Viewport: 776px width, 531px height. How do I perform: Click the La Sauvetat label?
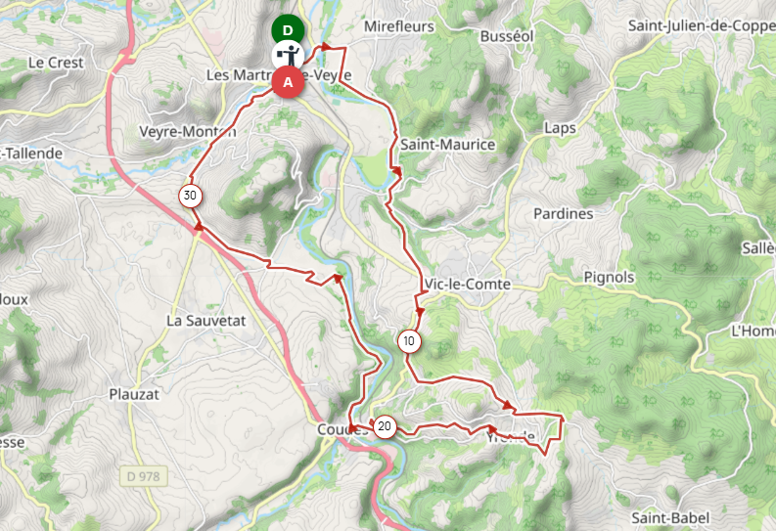(205, 321)
